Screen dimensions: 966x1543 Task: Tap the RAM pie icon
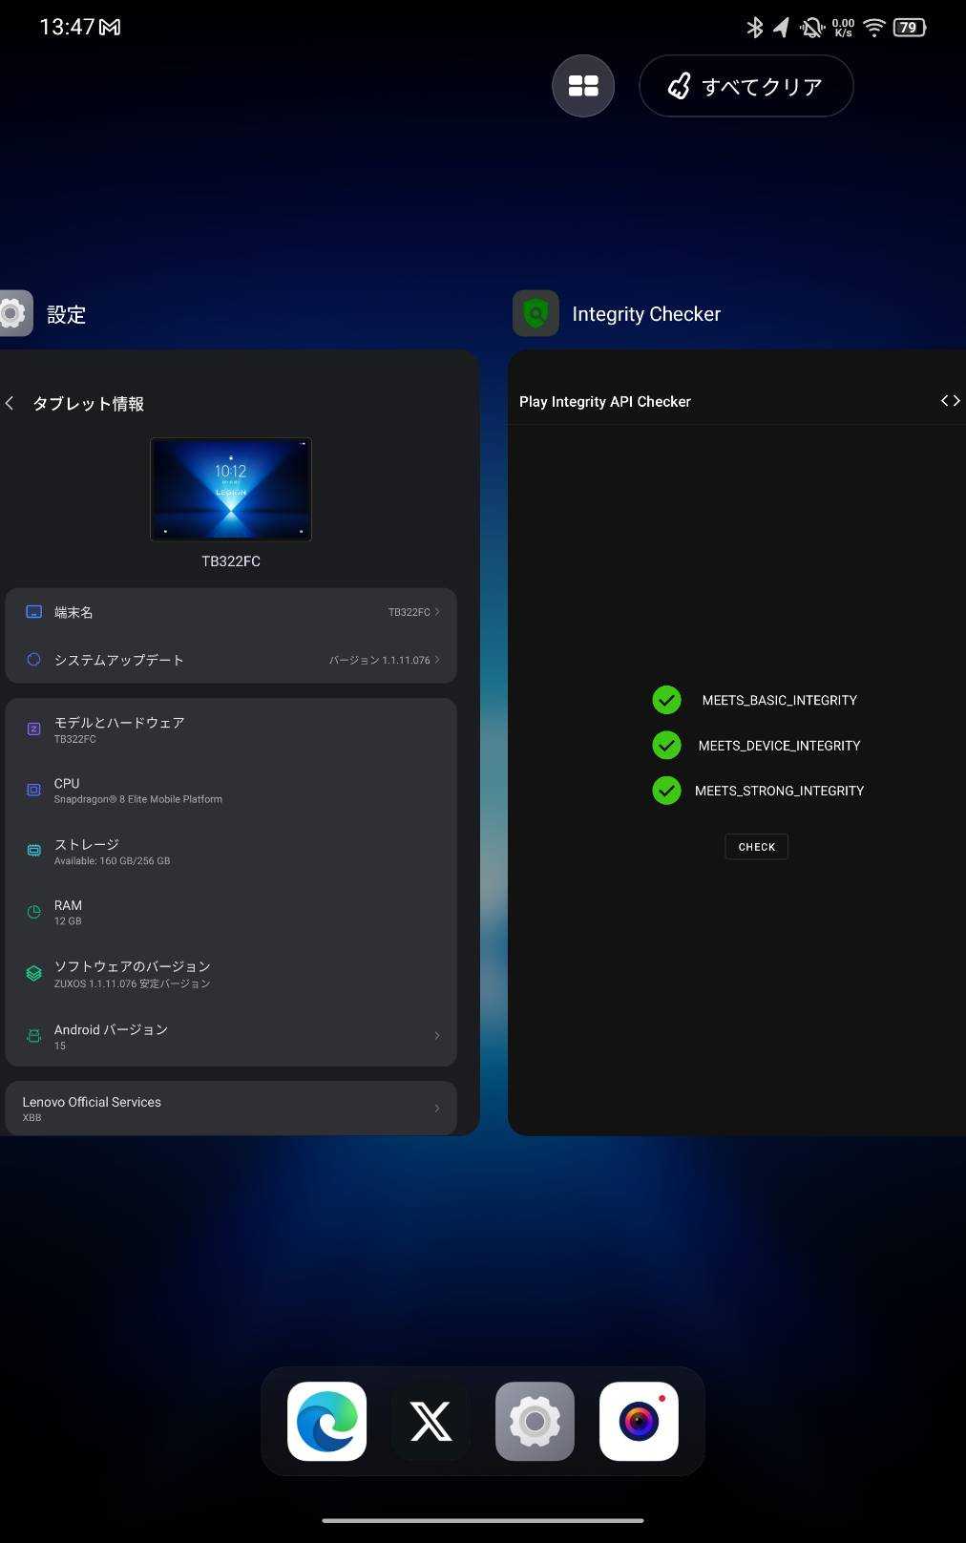[x=33, y=912]
